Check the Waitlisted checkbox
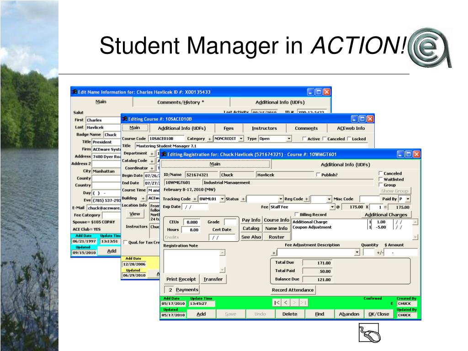The height and width of the screenshot is (351, 468). 381,179
